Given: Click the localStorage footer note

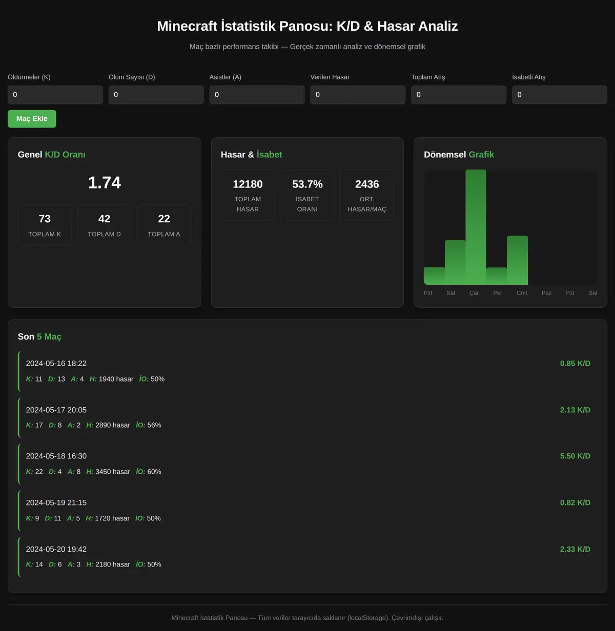Looking at the screenshot, I should pyautogui.click(x=307, y=618).
